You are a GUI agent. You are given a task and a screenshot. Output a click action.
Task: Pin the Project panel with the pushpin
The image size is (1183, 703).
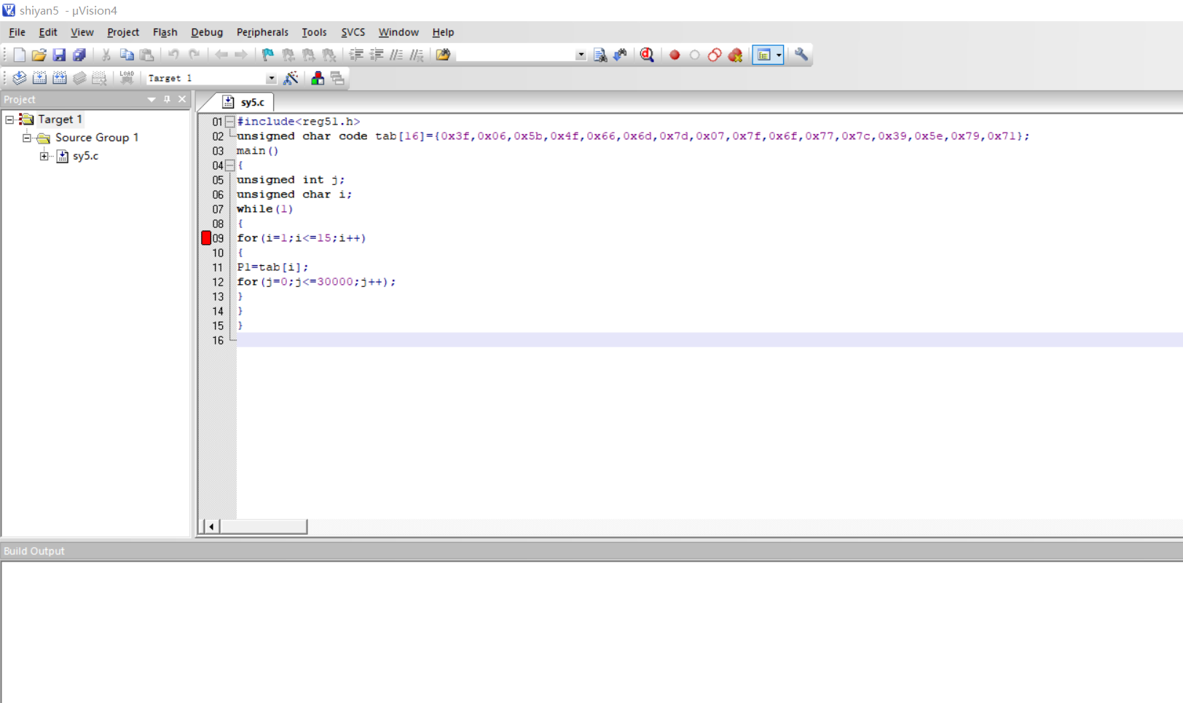tap(167, 99)
